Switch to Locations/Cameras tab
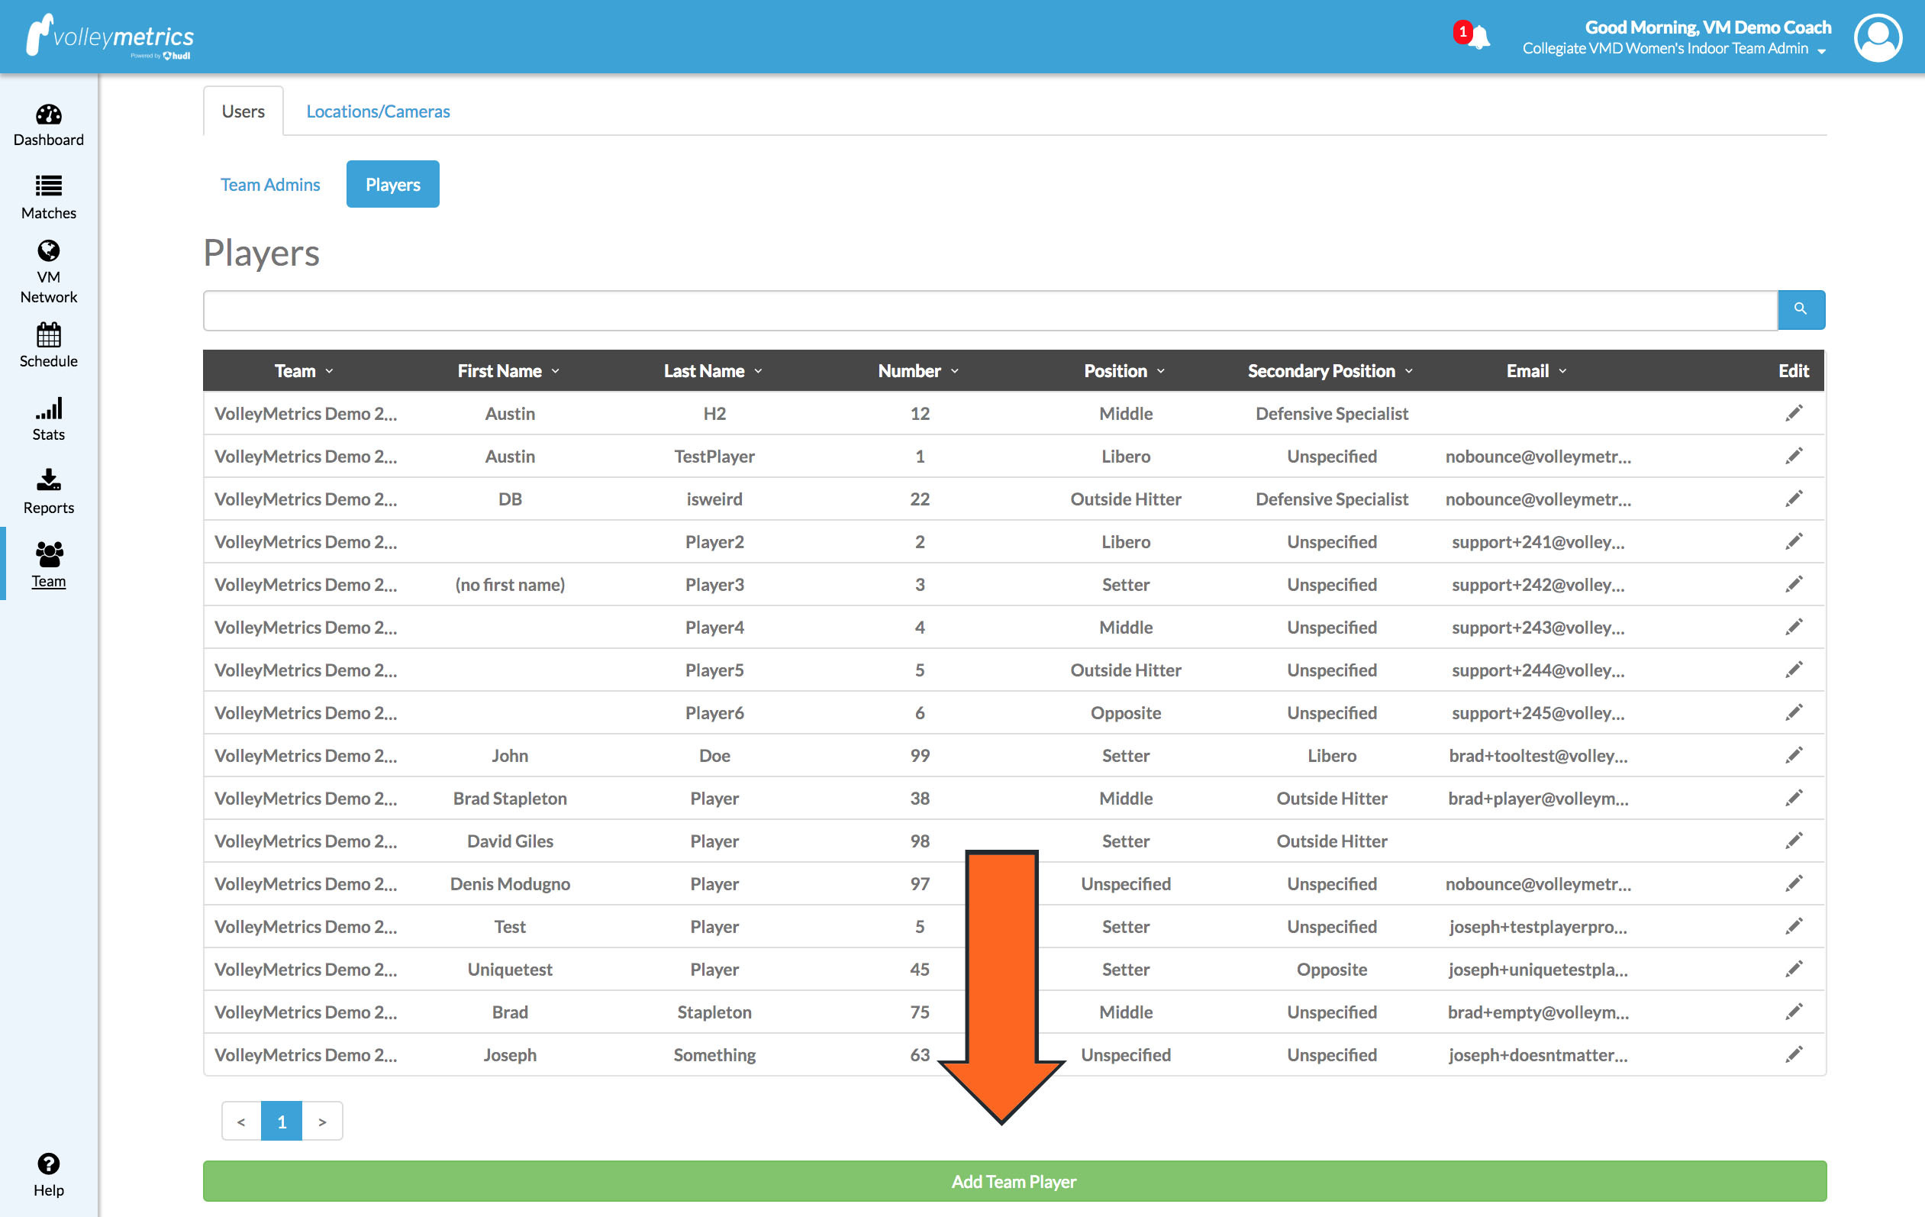Screen dimensions: 1925x1217 (377, 111)
